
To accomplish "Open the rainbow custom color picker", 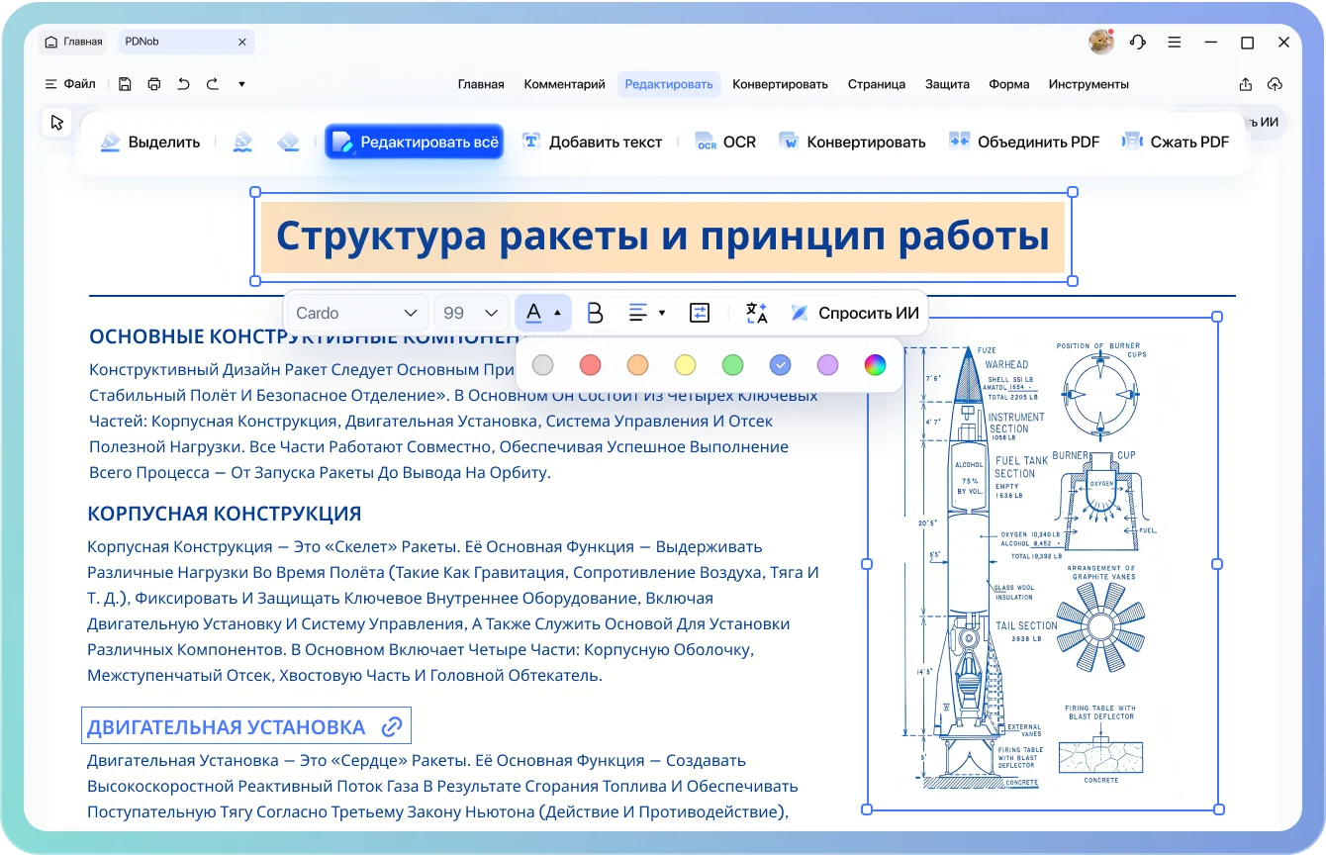I will [x=875, y=365].
